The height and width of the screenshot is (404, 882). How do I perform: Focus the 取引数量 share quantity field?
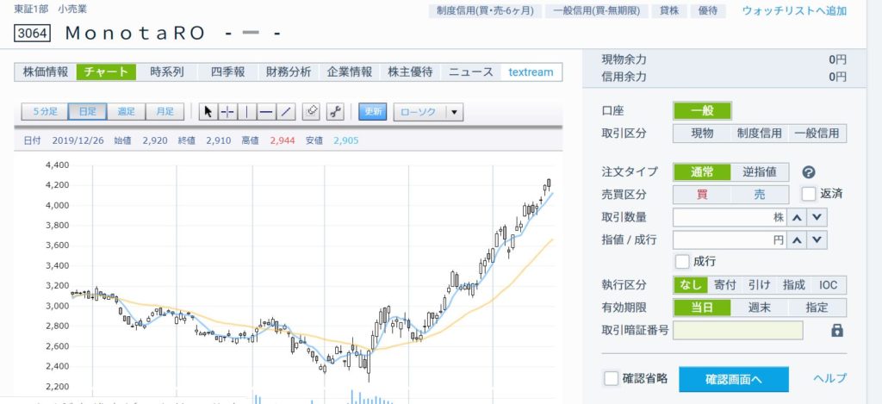click(730, 217)
